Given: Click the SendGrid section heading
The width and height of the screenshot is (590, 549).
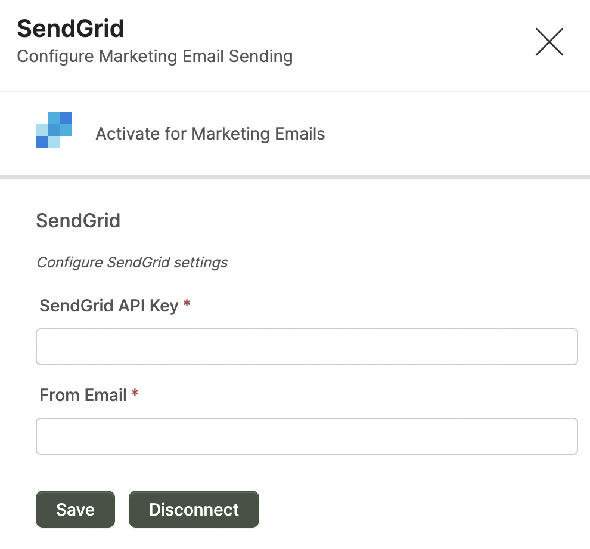Looking at the screenshot, I should point(78,221).
